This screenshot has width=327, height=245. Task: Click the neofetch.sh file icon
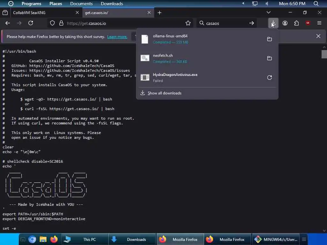point(145,58)
